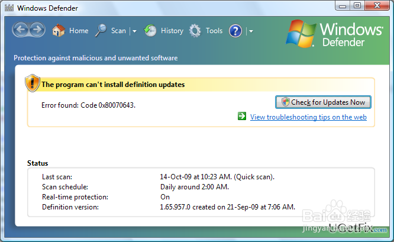Viewport: 394px width, 242px height.
Task: Select Daily around 2:00 AM schedule text
Action: pyautogui.click(x=195, y=187)
